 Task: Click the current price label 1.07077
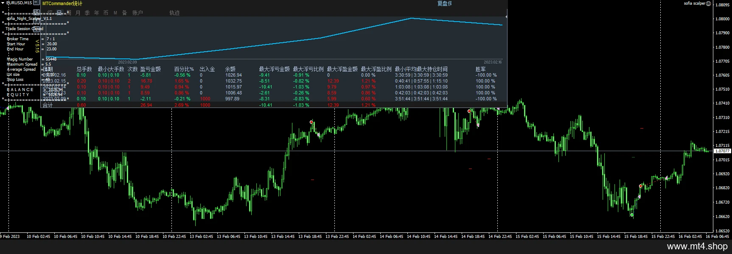tap(722, 151)
